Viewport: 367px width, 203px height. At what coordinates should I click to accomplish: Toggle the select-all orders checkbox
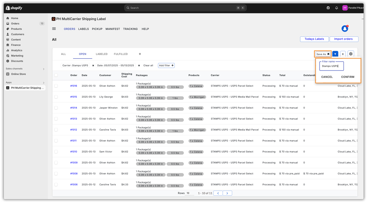(56, 75)
